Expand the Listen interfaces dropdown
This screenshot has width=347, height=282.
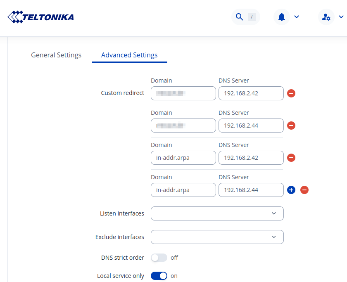pyautogui.click(x=217, y=213)
